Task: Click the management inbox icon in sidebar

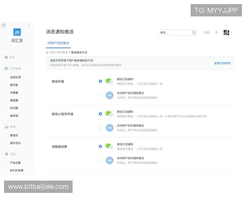Action: click(x=7, y=127)
